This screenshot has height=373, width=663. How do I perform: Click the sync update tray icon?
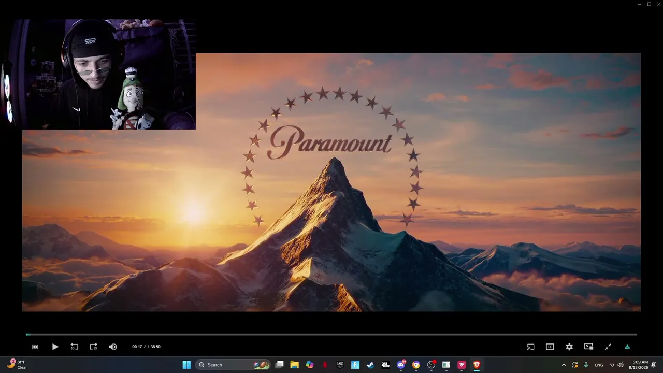click(x=575, y=365)
